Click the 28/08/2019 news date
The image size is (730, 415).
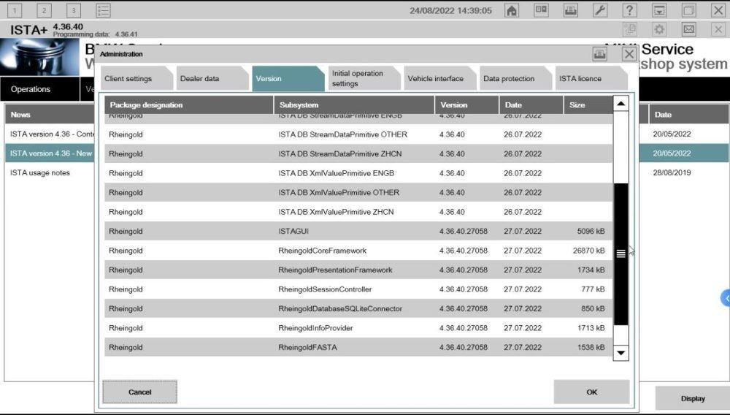[672, 172]
